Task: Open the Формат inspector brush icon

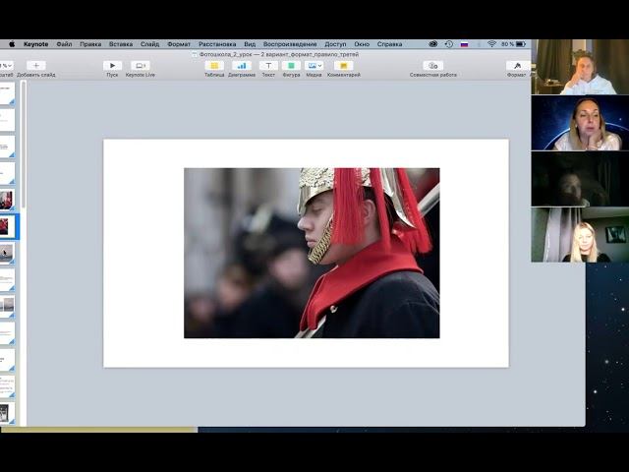Action: coord(517,66)
